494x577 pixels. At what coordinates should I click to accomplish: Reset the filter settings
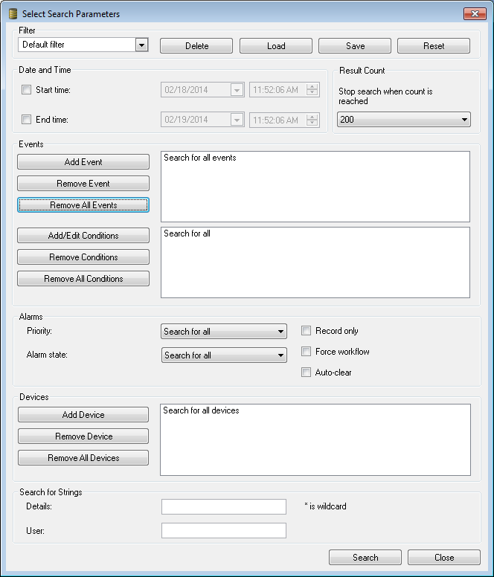[x=434, y=46]
